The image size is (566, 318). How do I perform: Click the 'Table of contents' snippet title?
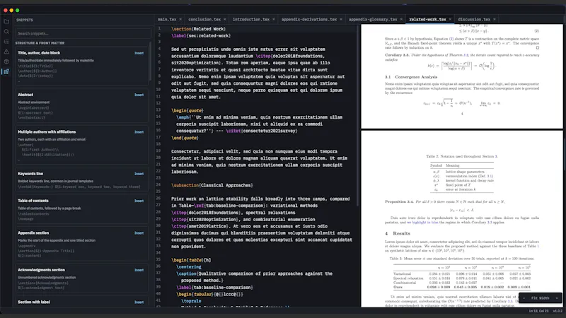(x=33, y=201)
